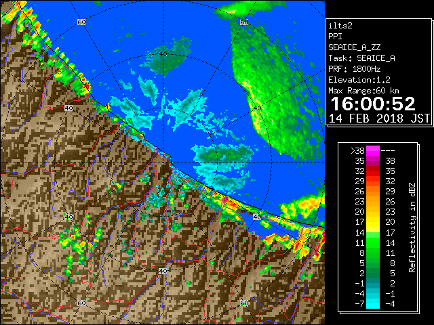Click the "60" range label on the southwest land
Screen dimensions: 434x325
click(81, 303)
